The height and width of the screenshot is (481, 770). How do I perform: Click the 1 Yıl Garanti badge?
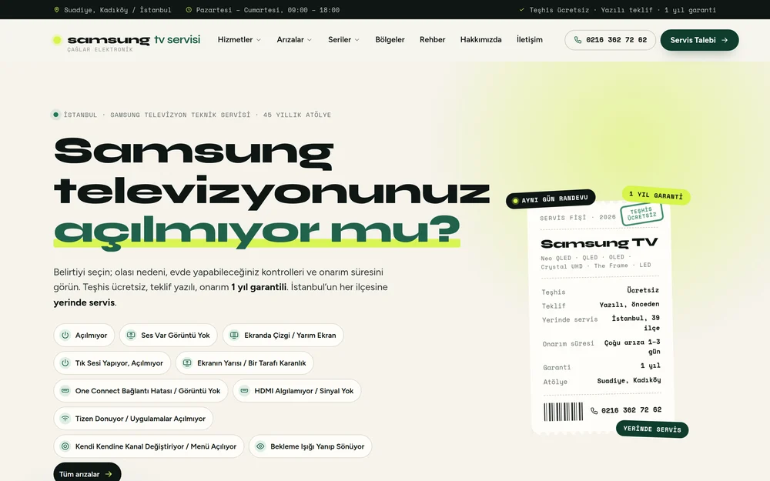pyautogui.click(x=656, y=195)
